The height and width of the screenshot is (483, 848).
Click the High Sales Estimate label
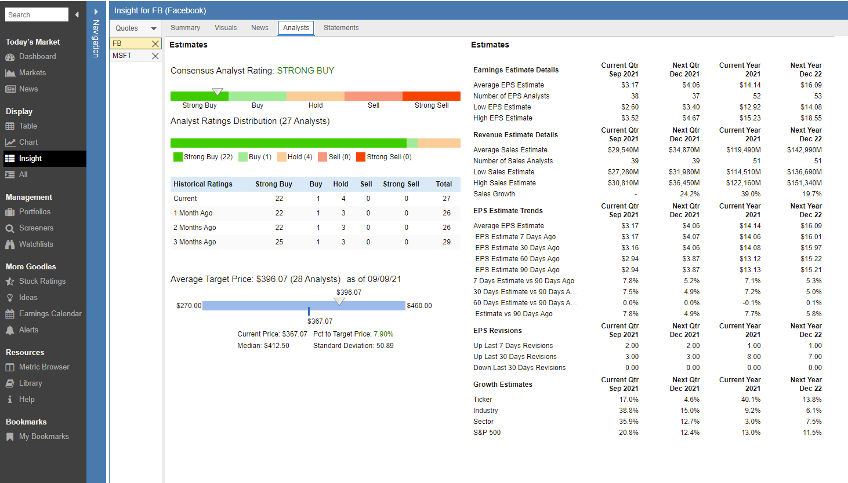[505, 183]
